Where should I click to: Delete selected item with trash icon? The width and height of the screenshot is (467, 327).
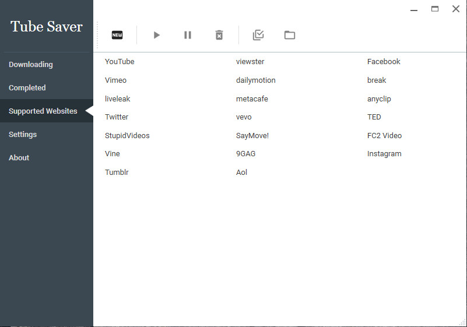219,35
